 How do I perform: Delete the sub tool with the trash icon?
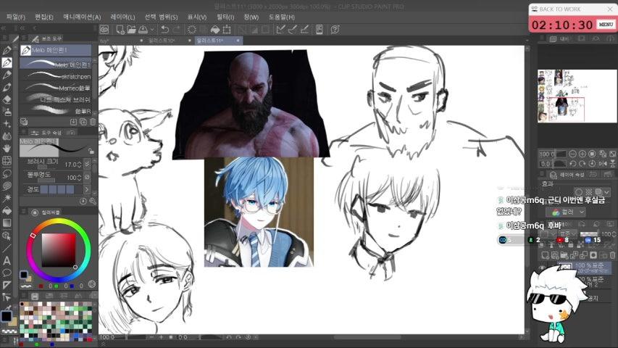tap(93, 122)
